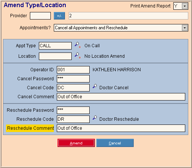Click the Reschedule Password field
Screen dimensions: 192x168
pyautogui.click(x=73, y=110)
